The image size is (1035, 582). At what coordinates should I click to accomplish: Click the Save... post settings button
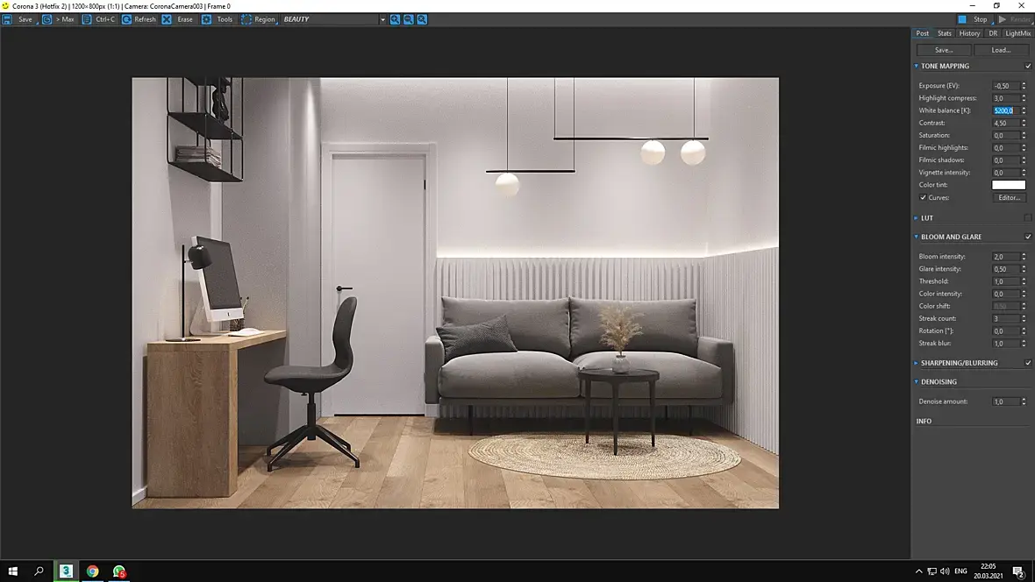click(x=944, y=50)
